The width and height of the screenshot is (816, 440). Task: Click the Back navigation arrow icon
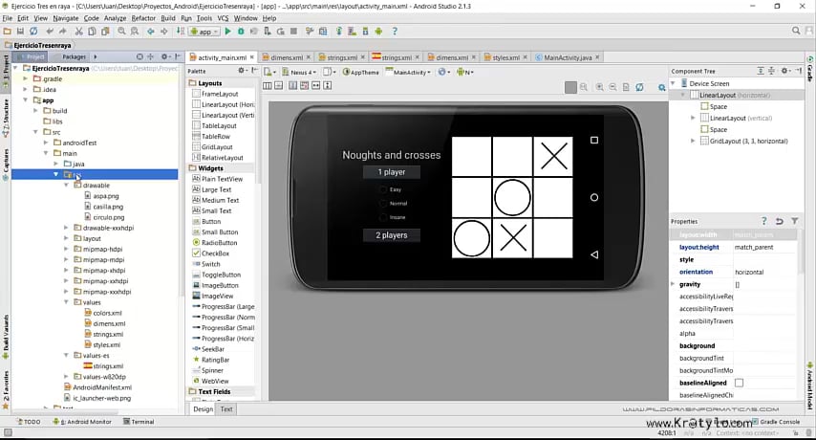coord(150,32)
